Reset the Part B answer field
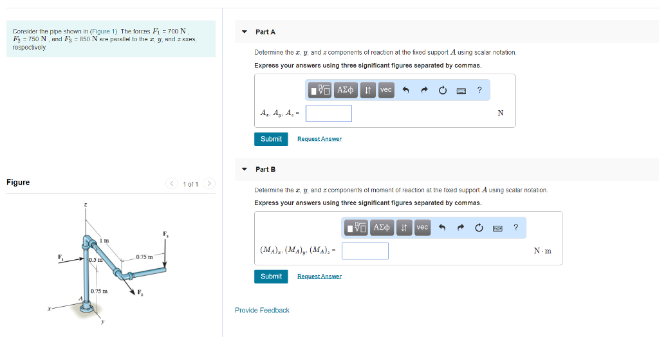Viewport: 659px width, 337px height. (x=479, y=228)
